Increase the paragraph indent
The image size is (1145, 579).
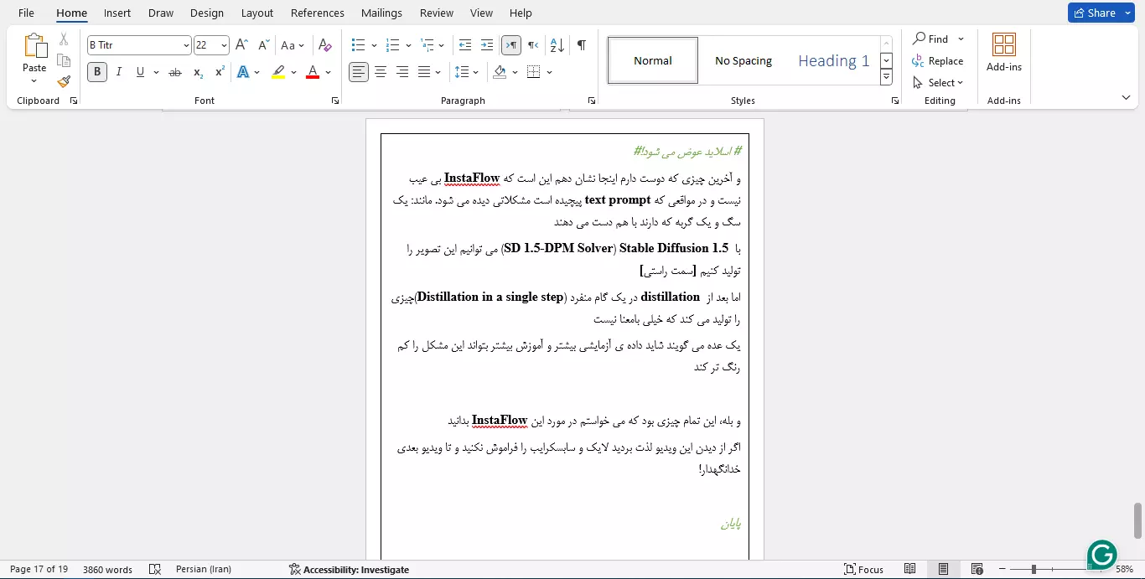pyautogui.click(x=487, y=45)
